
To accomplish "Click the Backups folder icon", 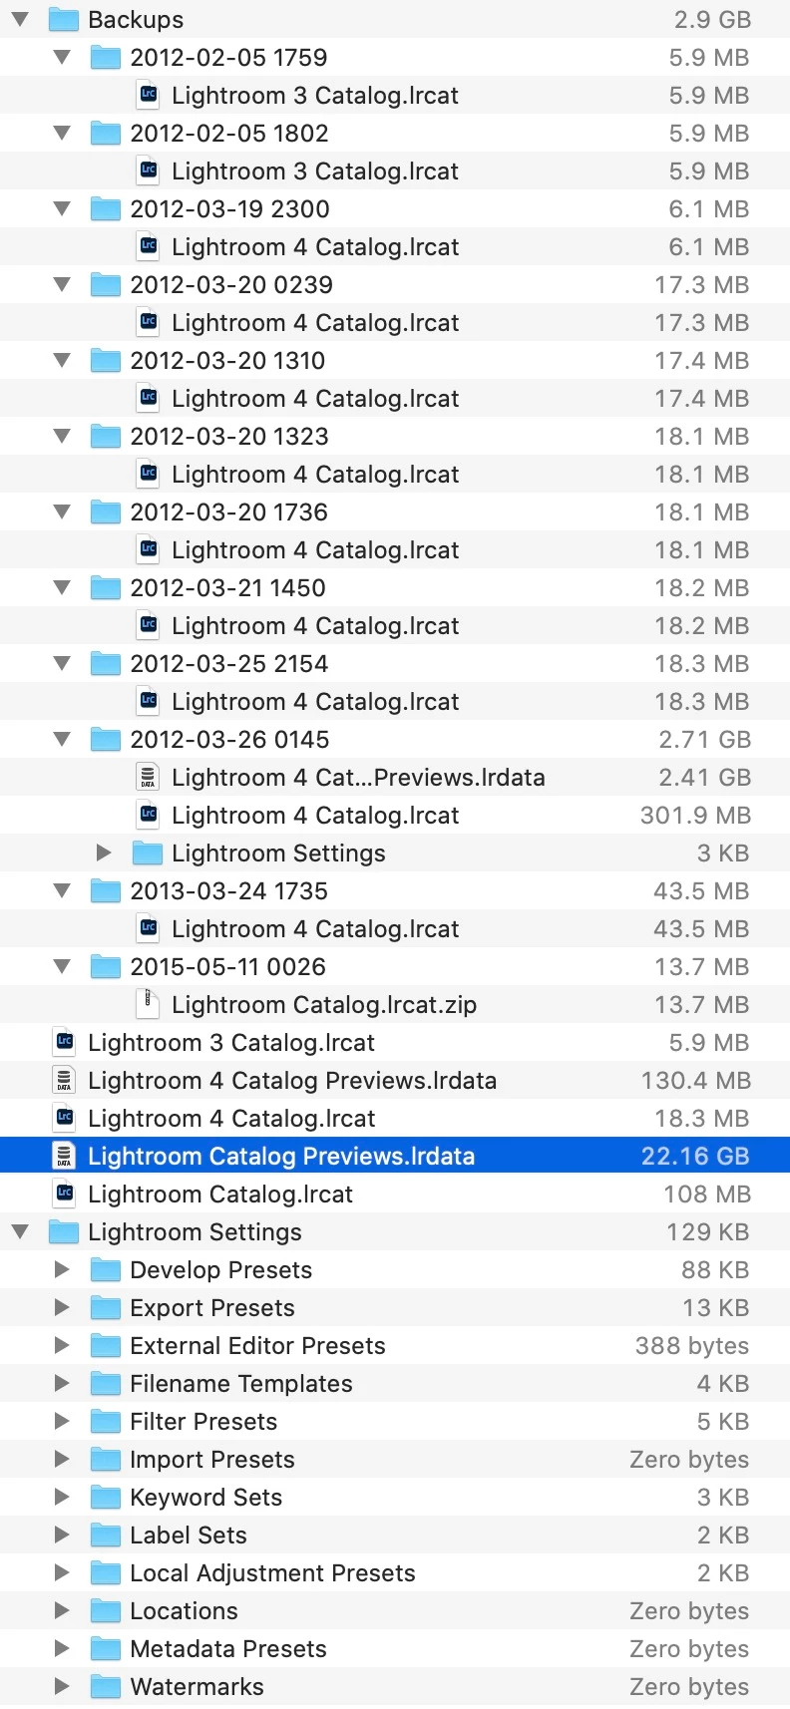I will click(64, 19).
